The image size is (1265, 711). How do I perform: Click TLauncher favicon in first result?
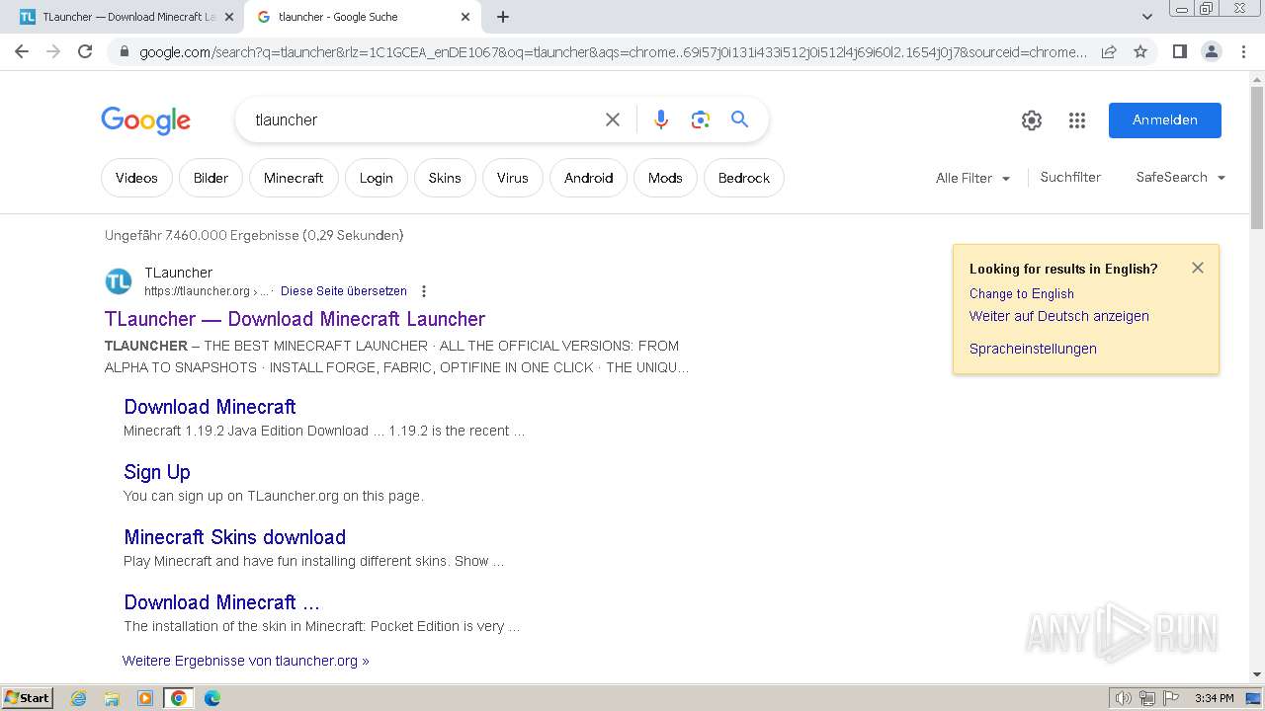pyautogui.click(x=119, y=281)
